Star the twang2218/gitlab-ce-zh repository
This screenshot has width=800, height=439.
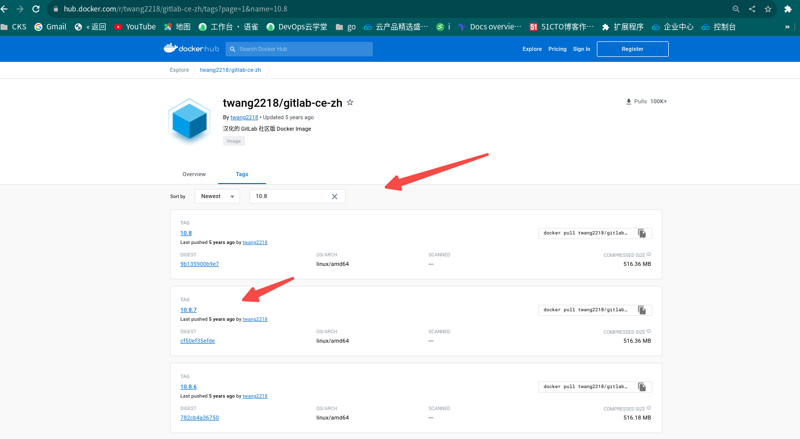tap(350, 102)
